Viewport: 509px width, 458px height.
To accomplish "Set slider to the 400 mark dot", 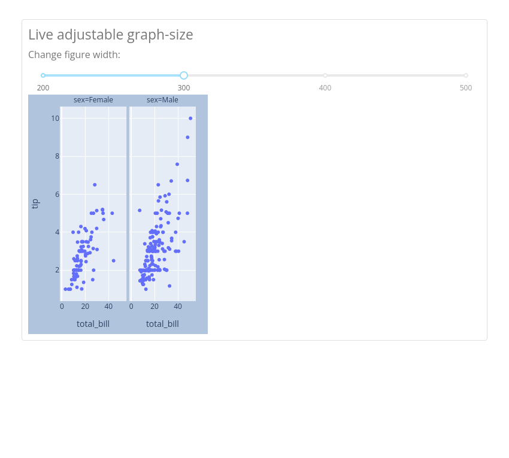I will (x=325, y=75).
